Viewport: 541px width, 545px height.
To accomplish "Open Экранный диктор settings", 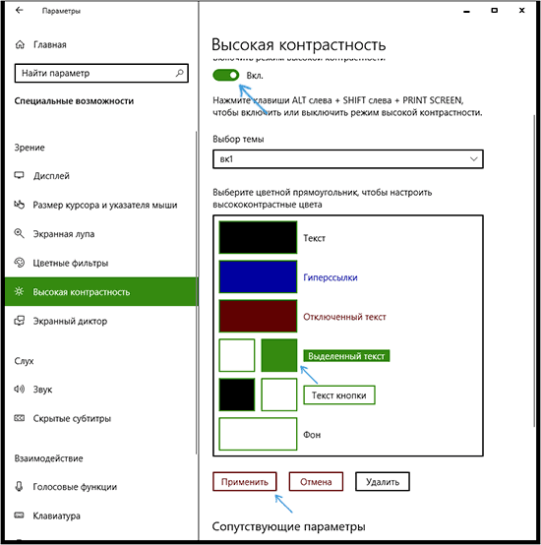I will tap(100, 321).
